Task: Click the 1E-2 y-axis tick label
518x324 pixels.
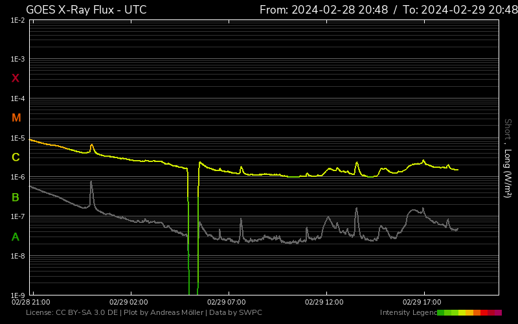Action: pyautogui.click(x=17, y=20)
